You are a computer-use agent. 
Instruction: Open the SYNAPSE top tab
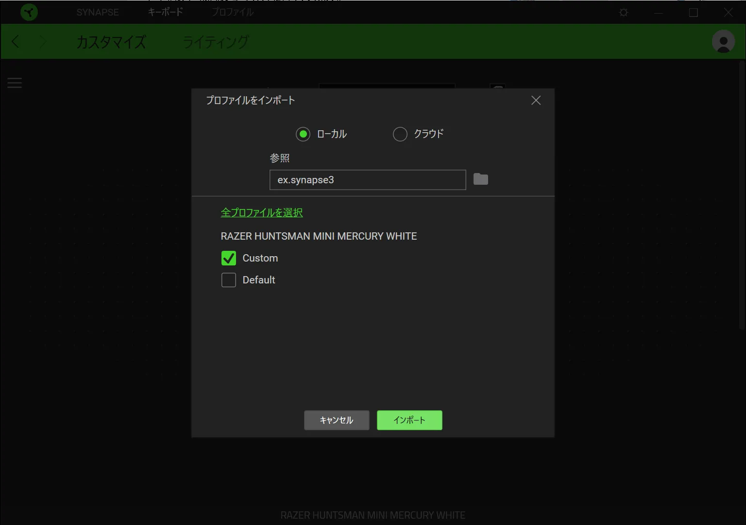(98, 12)
